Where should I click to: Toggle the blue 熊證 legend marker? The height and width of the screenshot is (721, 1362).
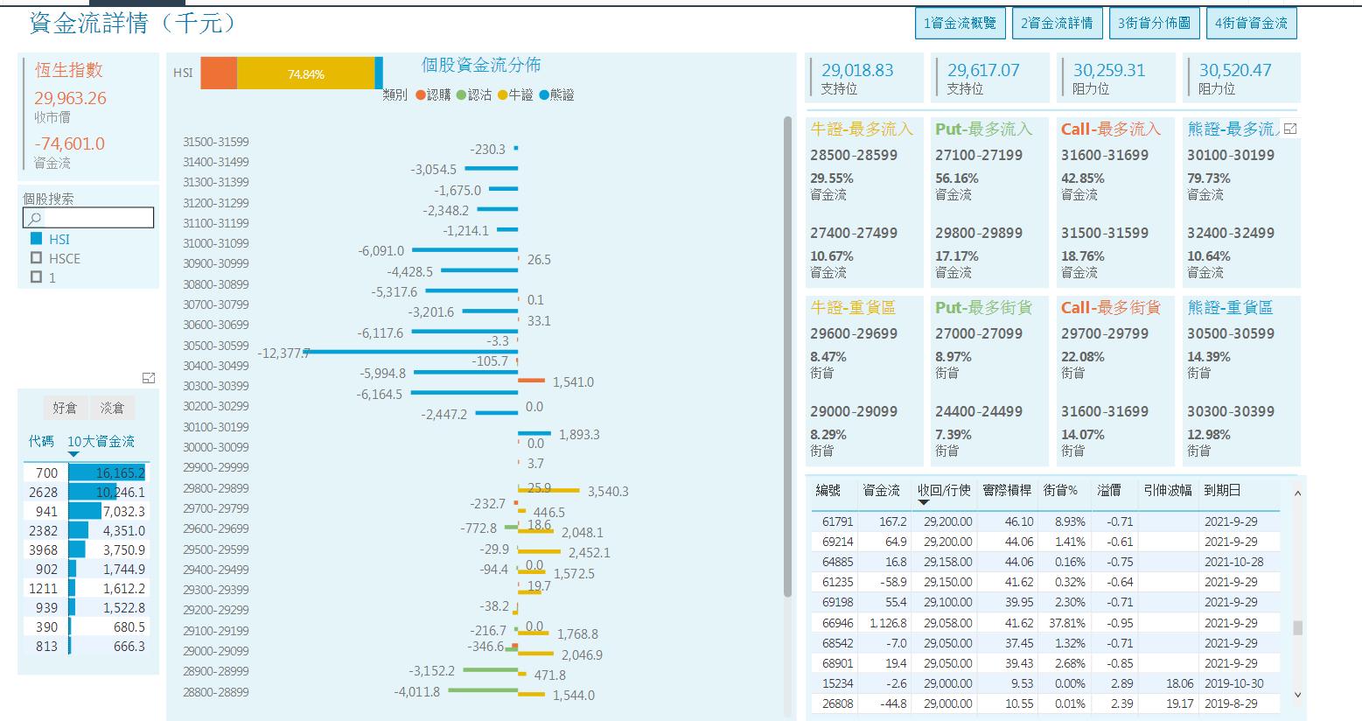[542, 95]
